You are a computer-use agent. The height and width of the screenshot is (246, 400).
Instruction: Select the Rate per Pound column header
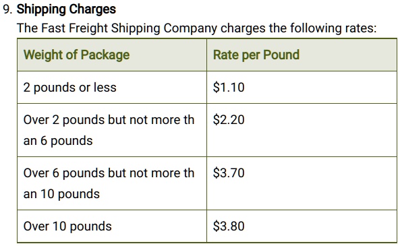(x=302, y=55)
